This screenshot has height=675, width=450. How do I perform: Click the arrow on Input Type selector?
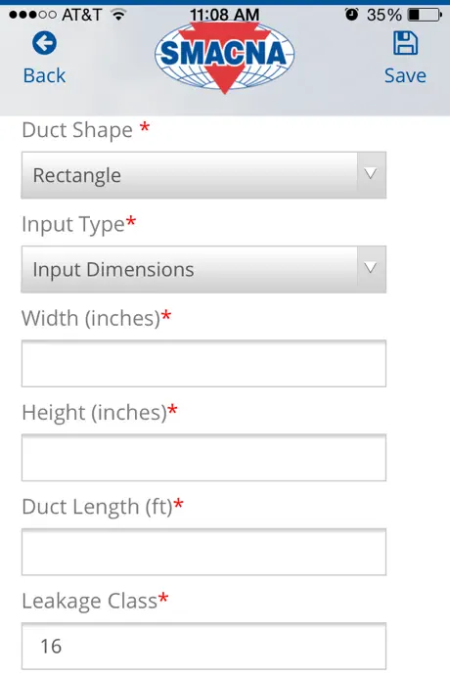(371, 268)
